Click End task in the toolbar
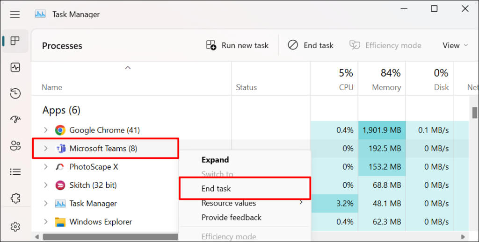Viewport: 479px width, 242px height. [x=311, y=45]
